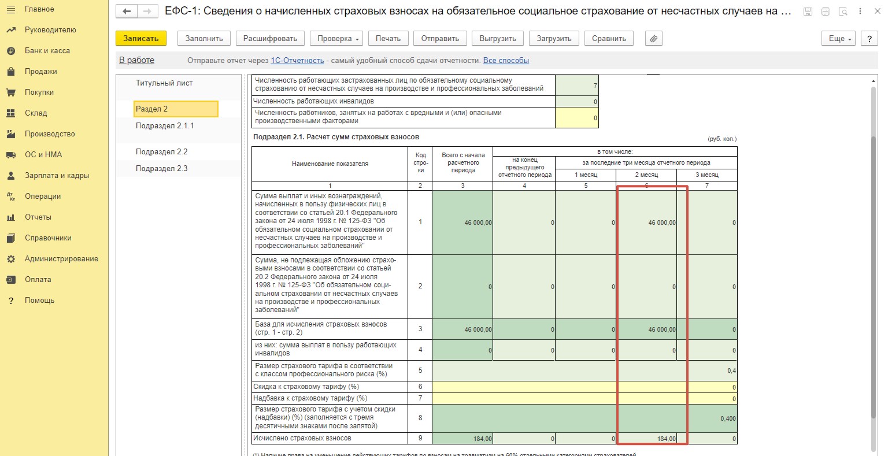
Task: Select the Оплата wallet icon
Action: tap(10, 280)
